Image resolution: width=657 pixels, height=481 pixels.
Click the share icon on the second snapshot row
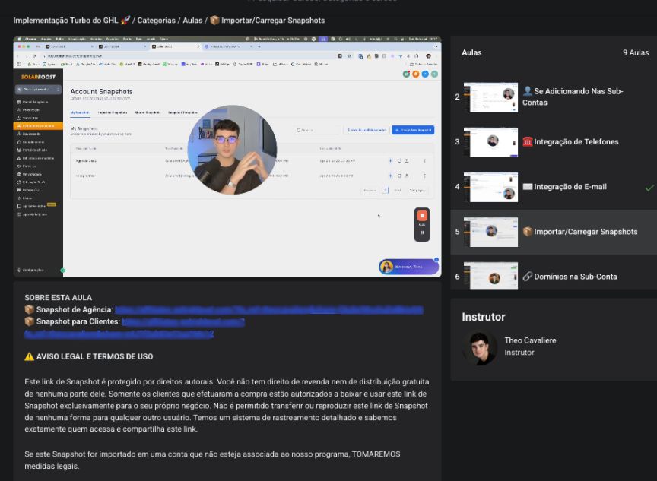406,176
